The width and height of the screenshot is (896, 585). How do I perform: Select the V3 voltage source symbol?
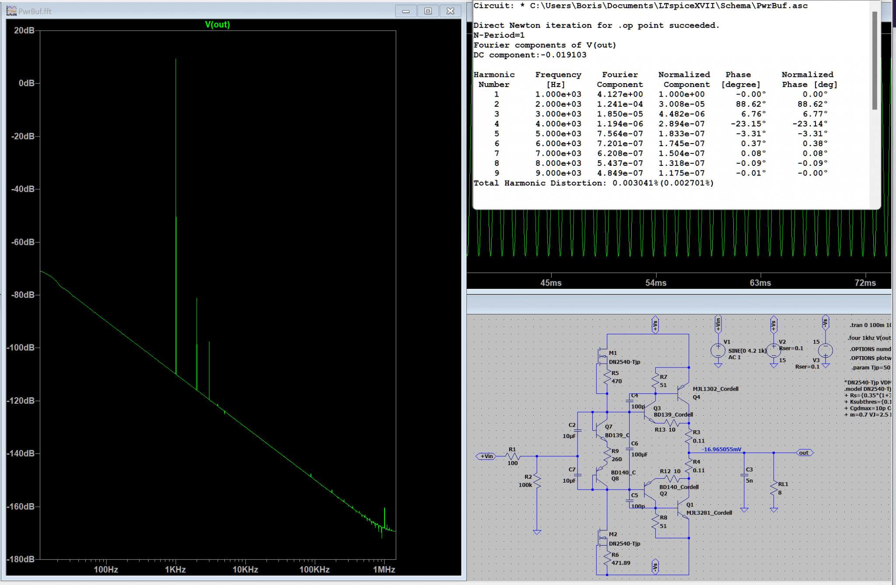826,350
